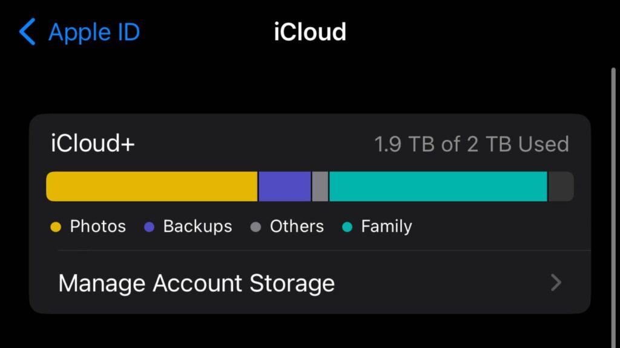Tap the Manage Account Storage chevron
620x348 pixels.
tap(556, 283)
